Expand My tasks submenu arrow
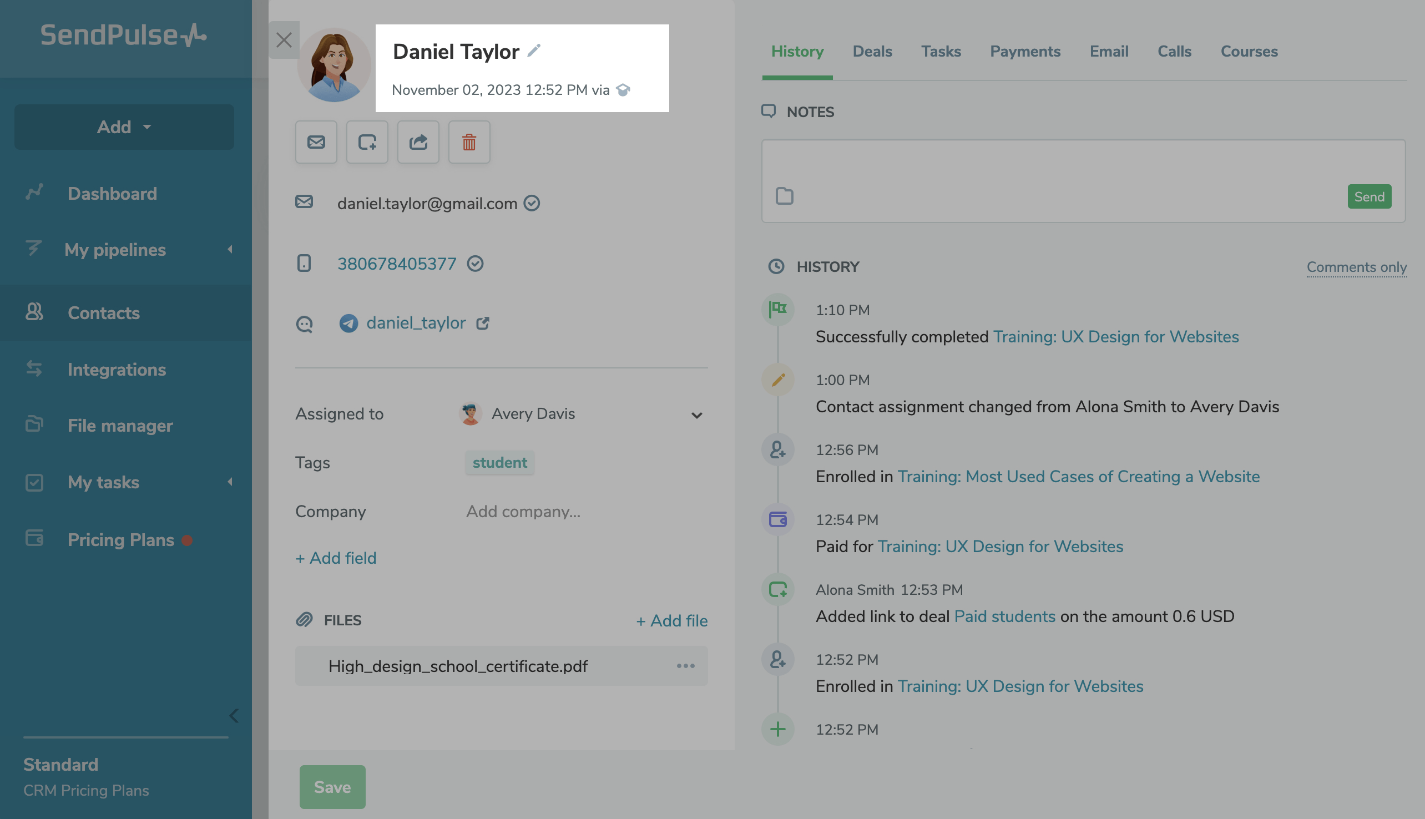Screen dimensions: 1425x819 click(x=230, y=482)
